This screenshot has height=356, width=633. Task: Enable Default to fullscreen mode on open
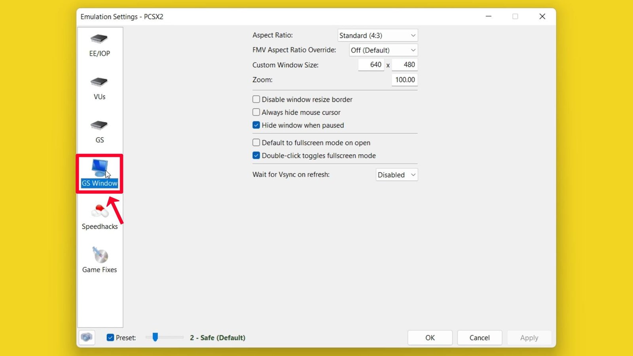click(256, 142)
